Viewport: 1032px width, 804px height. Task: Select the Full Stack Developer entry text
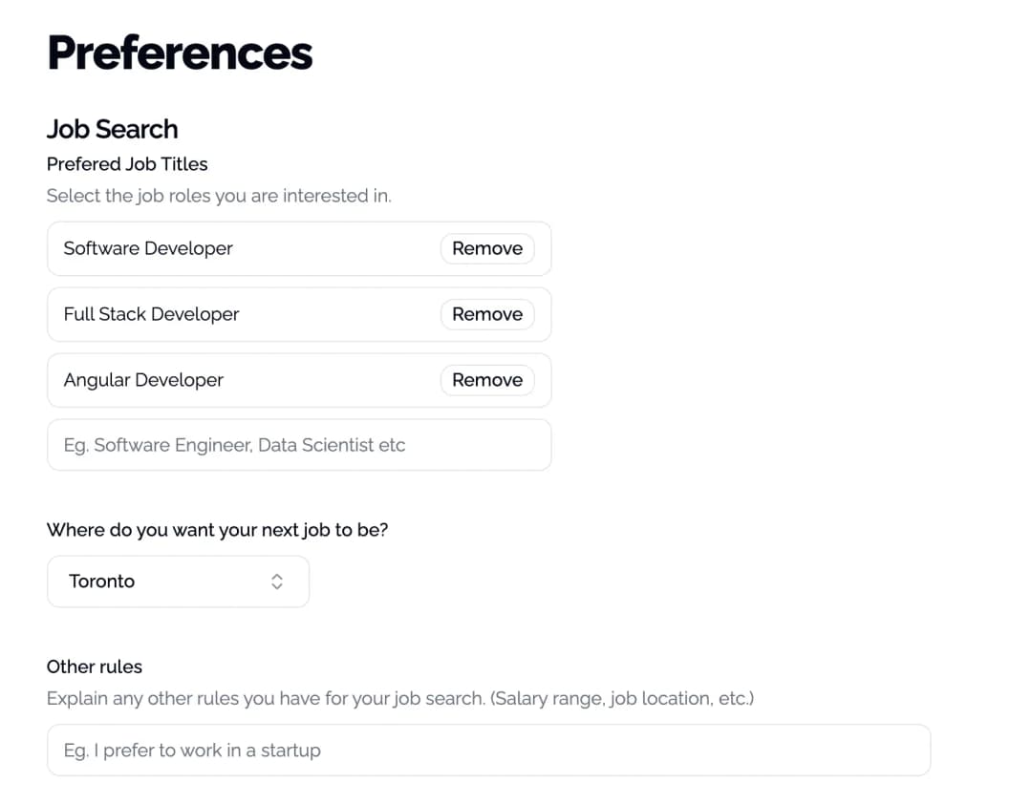pos(151,314)
